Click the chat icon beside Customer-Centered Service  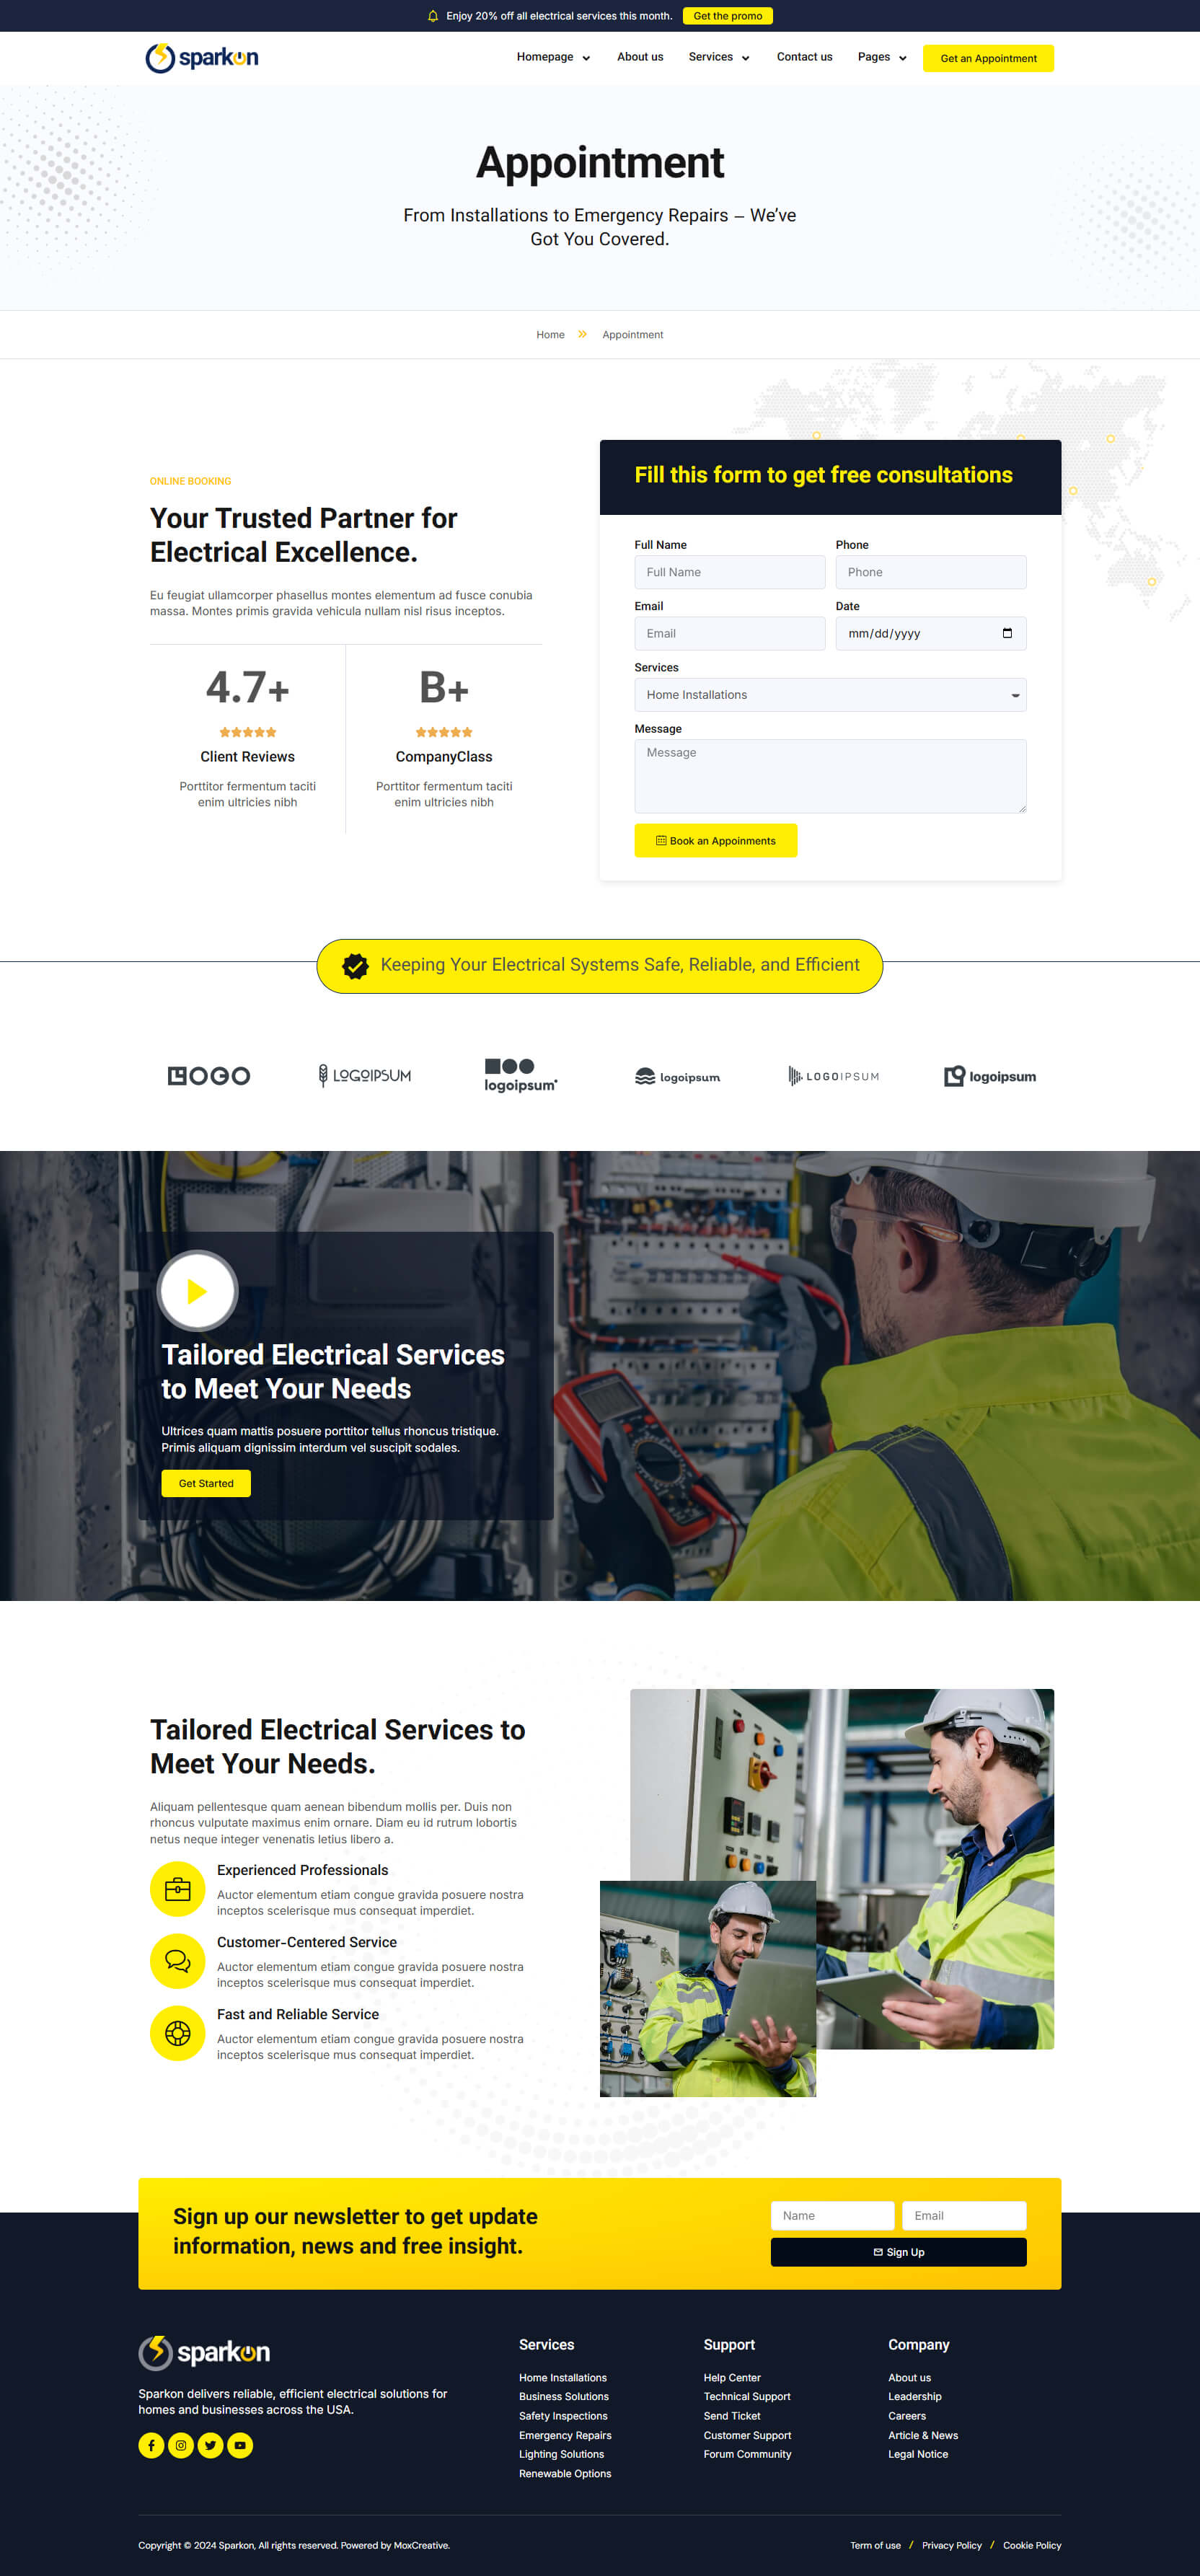[177, 1961]
